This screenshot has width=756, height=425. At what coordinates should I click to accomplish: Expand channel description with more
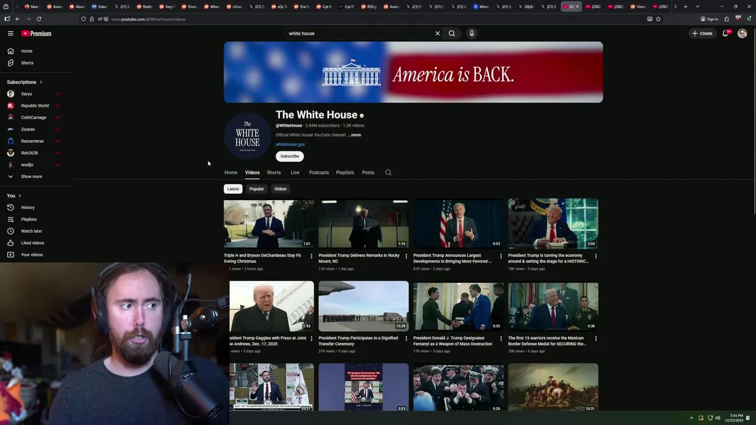(354, 135)
